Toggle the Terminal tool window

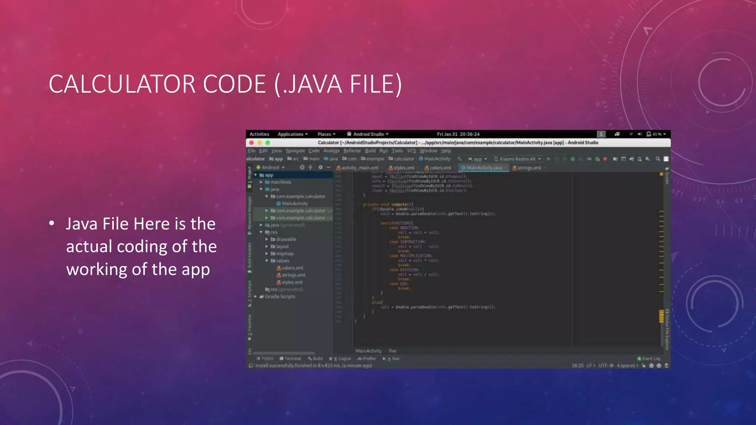click(x=291, y=359)
